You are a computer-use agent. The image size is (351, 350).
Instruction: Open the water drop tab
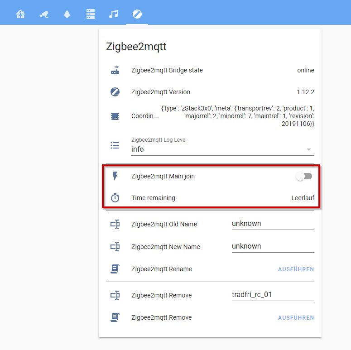click(x=67, y=14)
